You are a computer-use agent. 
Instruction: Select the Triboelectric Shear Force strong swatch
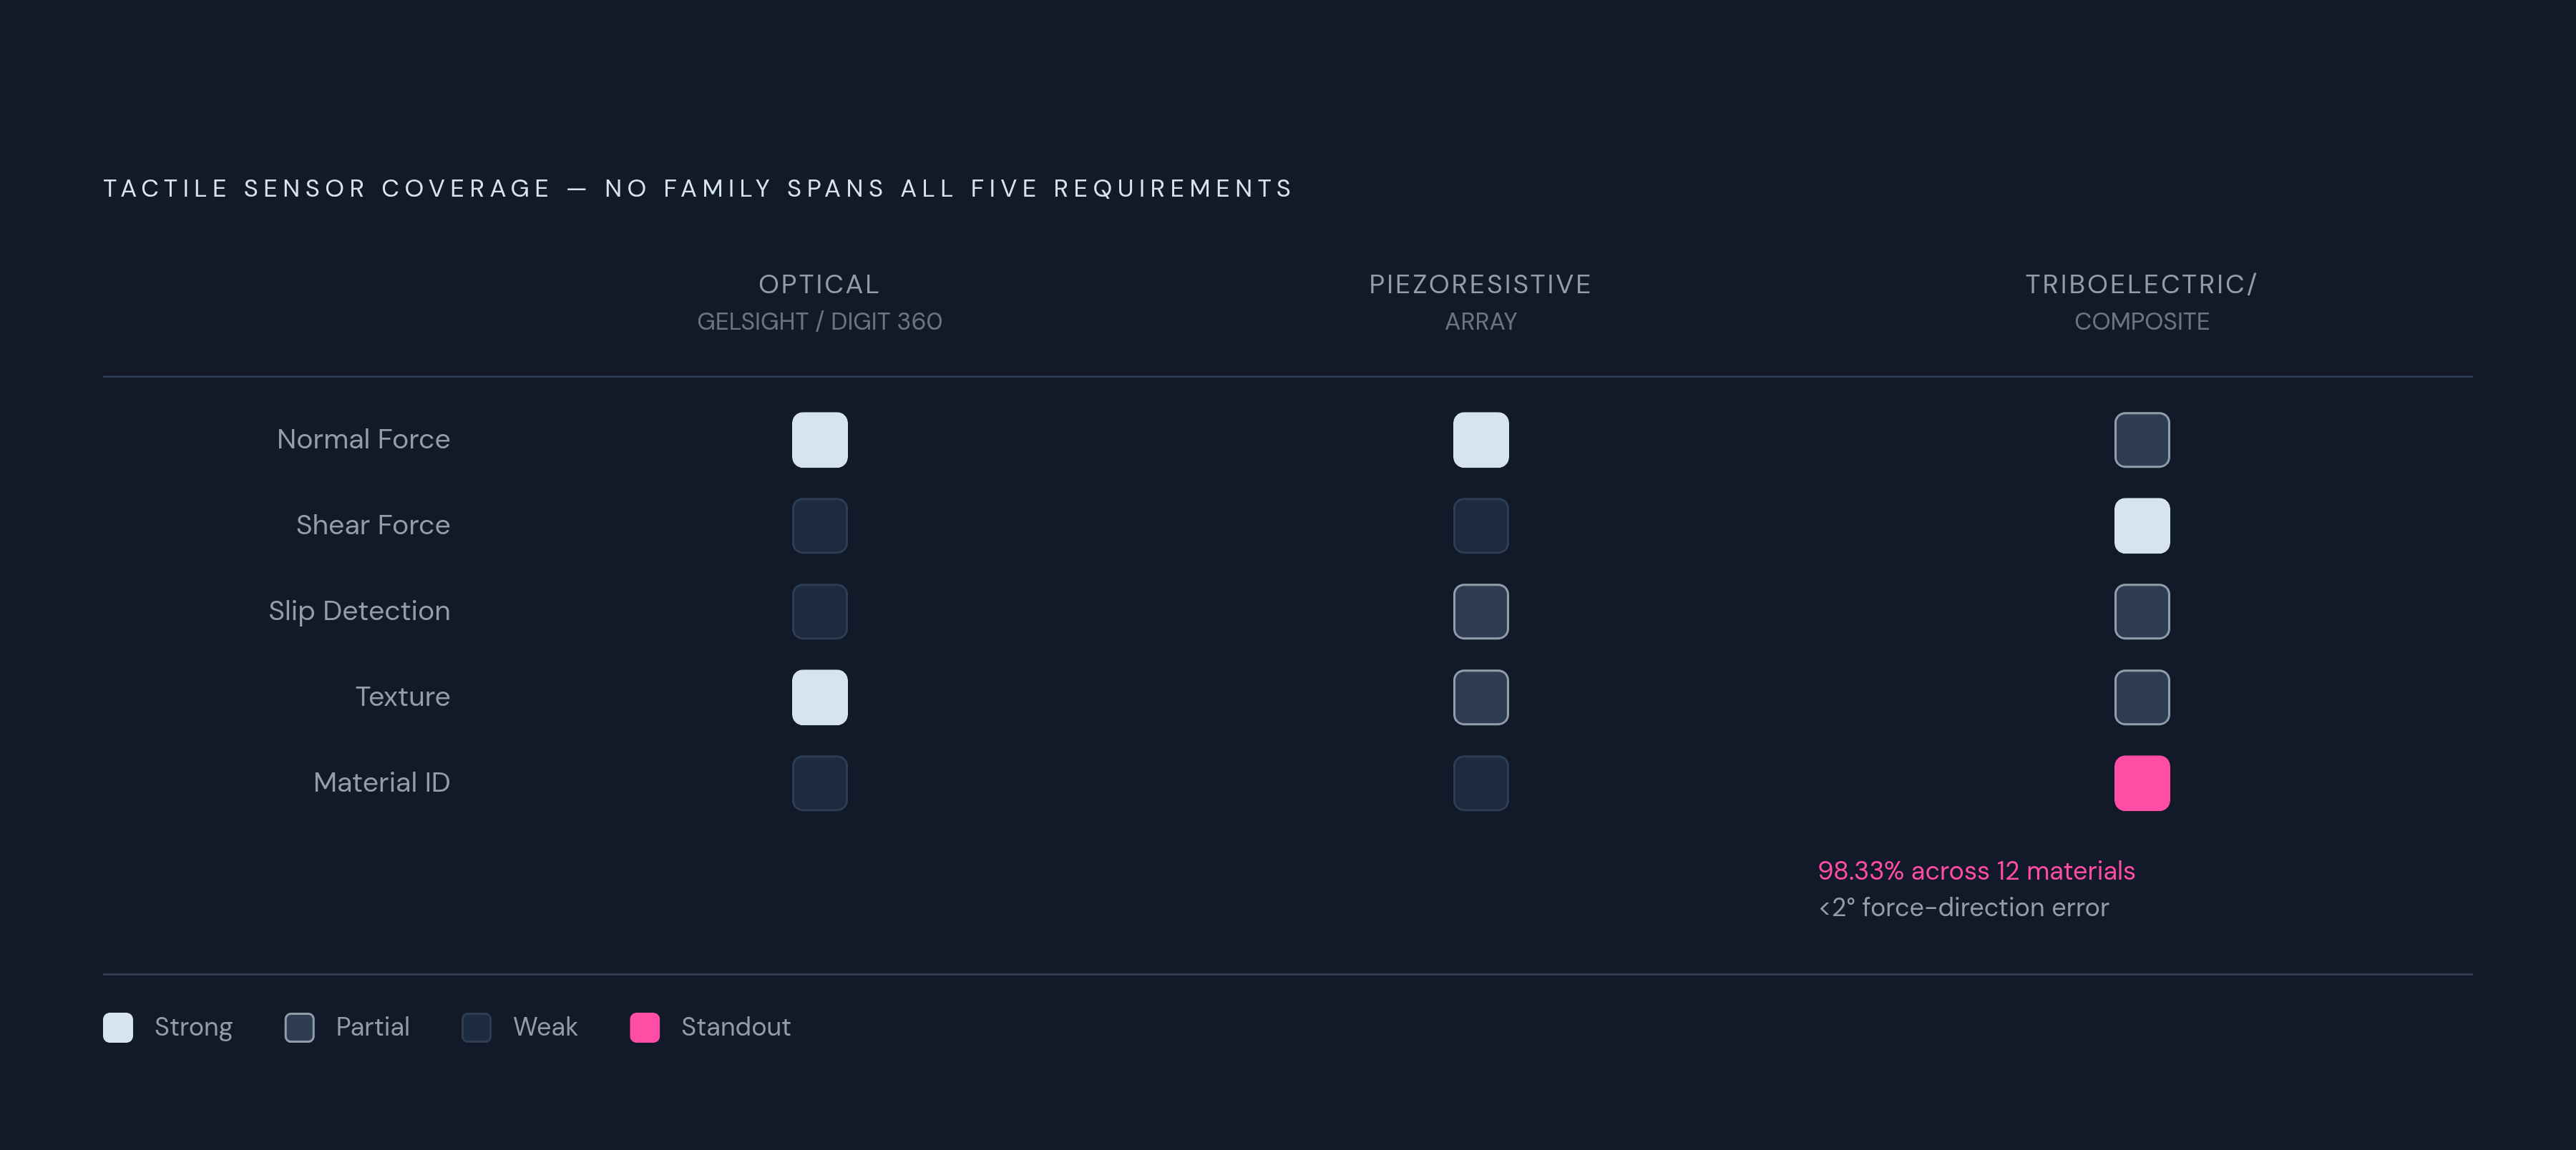click(x=2141, y=526)
